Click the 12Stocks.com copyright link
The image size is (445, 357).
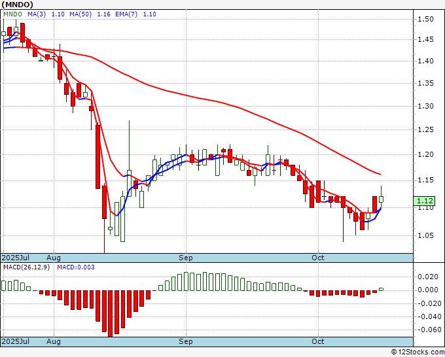tap(418, 352)
